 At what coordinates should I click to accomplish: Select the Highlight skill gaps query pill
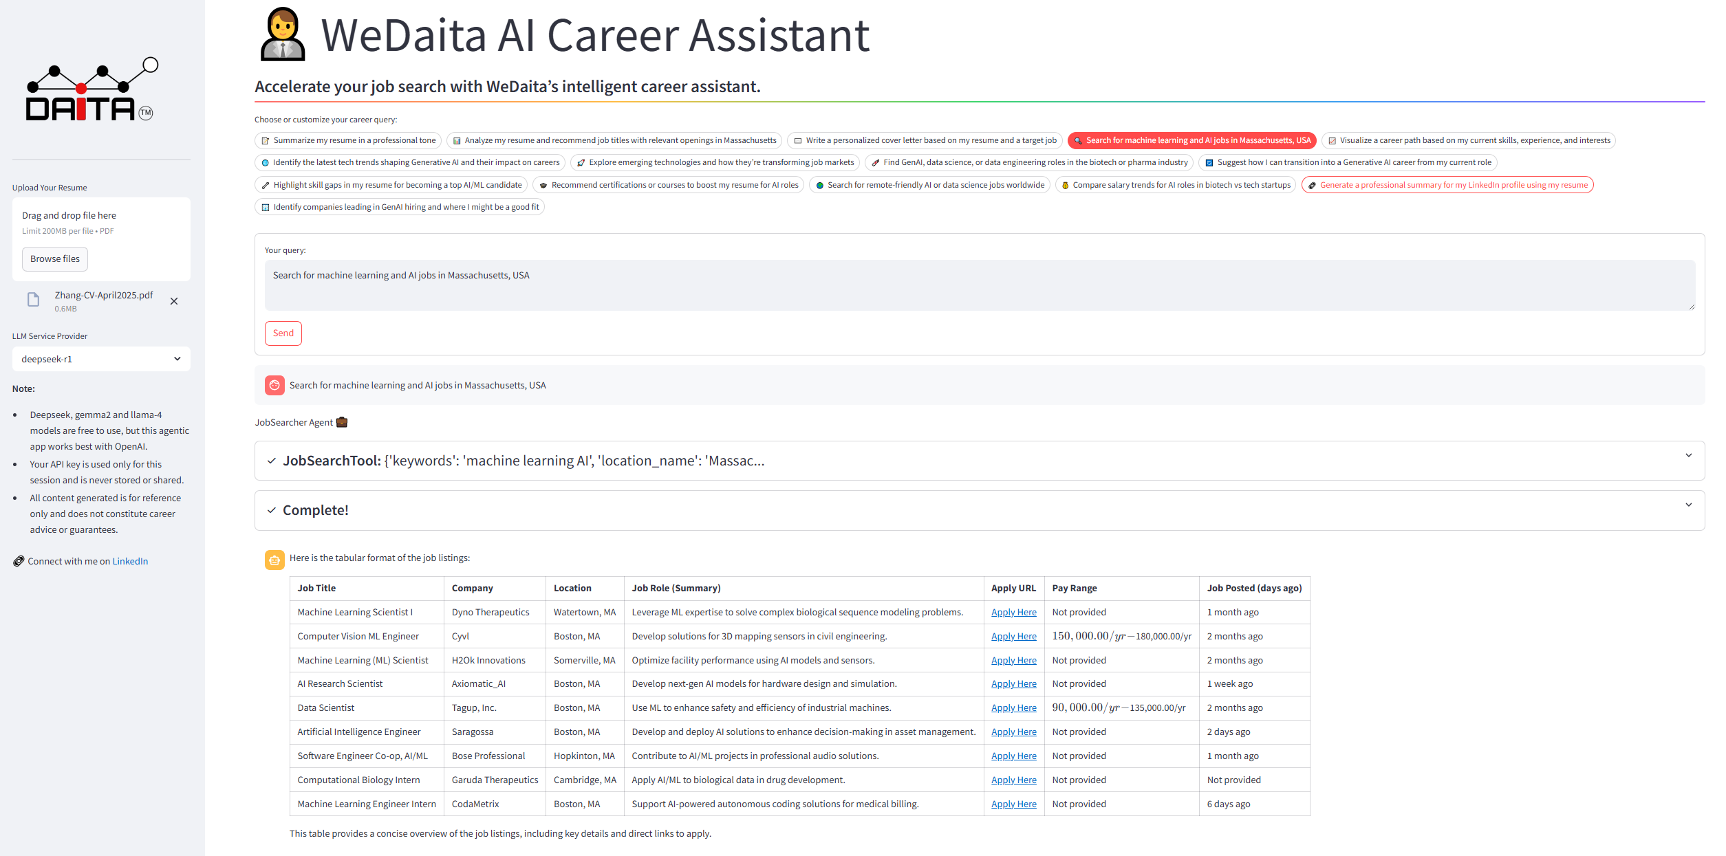pos(391,185)
